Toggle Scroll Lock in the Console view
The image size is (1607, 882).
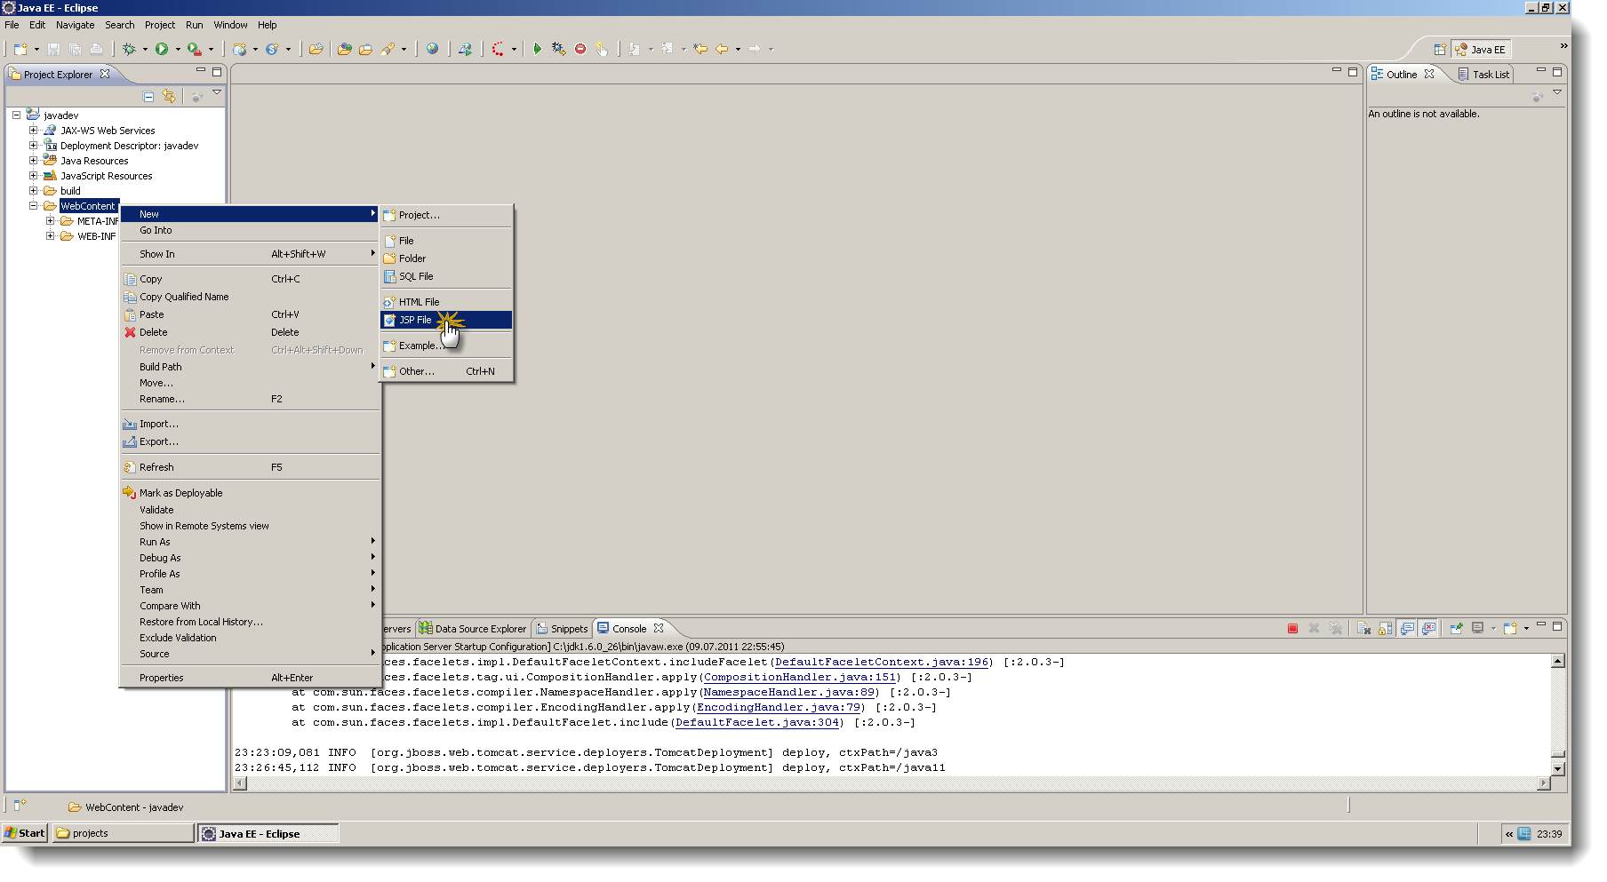[x=1385, y=628]
